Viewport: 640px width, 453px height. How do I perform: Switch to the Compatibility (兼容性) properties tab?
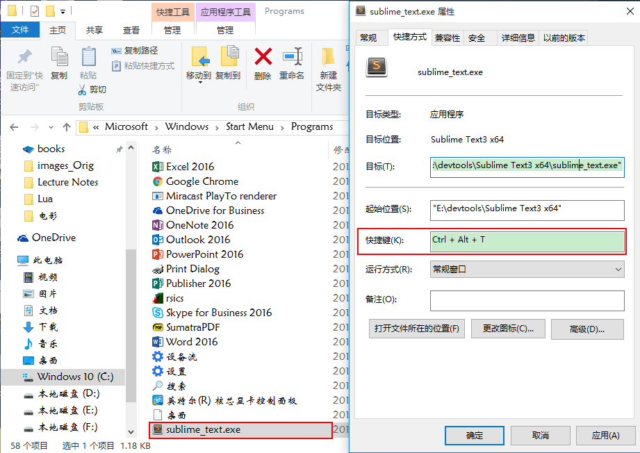tap(448, 38)
